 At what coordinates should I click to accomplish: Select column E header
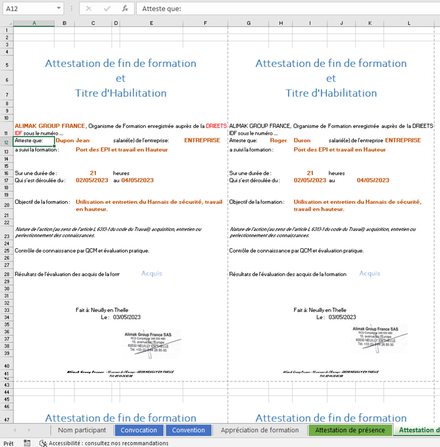[151, 23]
